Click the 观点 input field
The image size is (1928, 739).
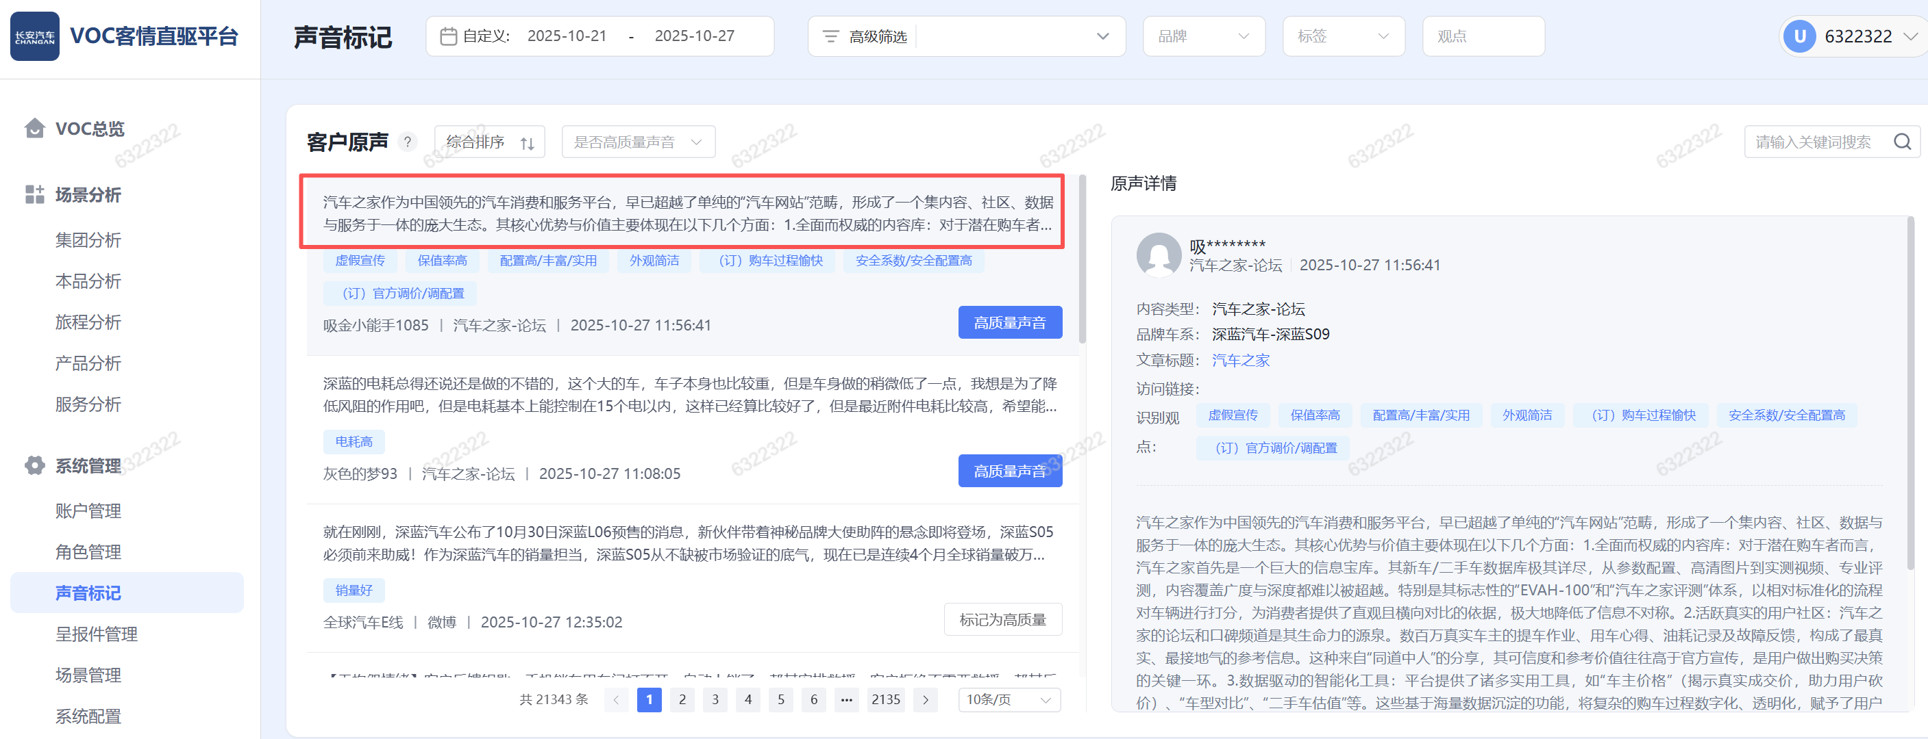coord(1483,36)
